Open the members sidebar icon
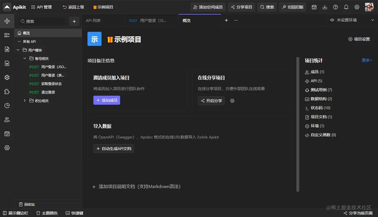378x217 pixels. (7, 120)
